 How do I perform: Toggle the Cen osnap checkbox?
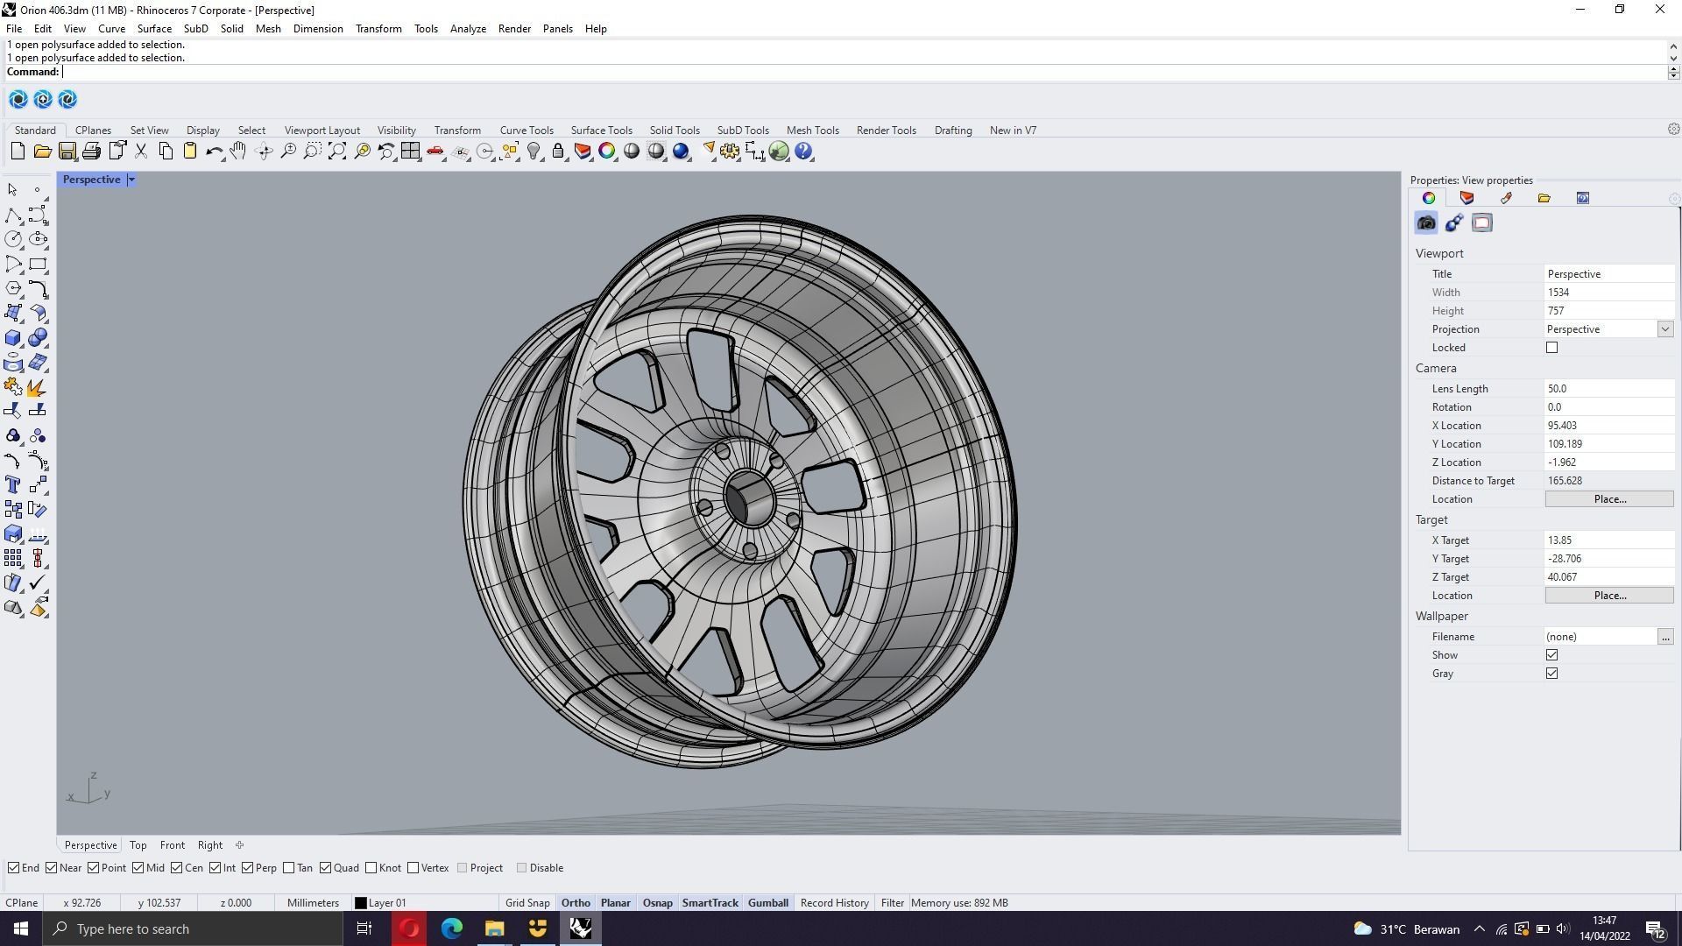coord(176,868)
